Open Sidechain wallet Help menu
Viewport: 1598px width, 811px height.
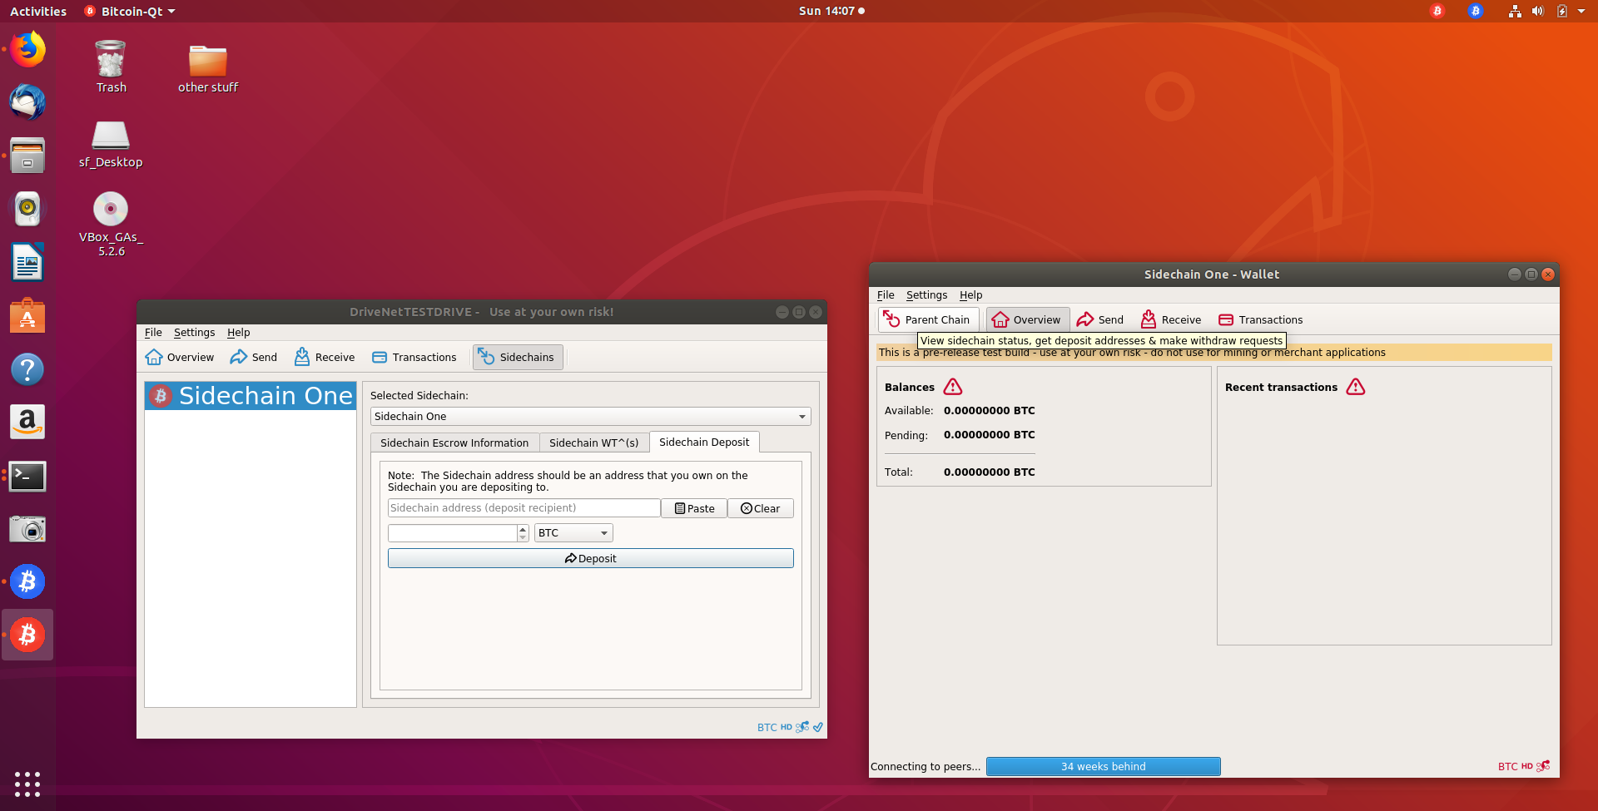[x=970, y=294]
